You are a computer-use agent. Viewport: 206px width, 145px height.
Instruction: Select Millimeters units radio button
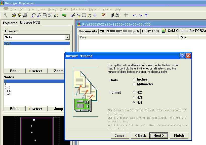[134, 84]
